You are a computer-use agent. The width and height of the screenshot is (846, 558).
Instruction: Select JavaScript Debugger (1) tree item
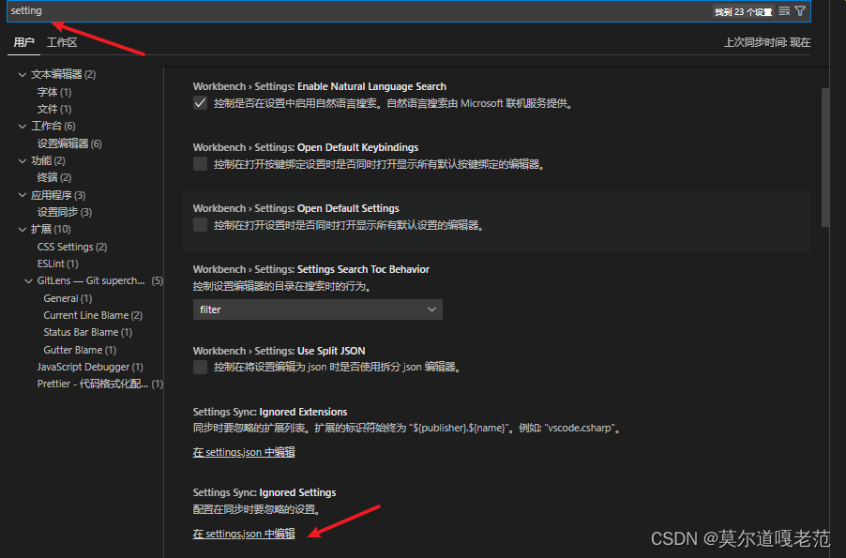(90, 367)
